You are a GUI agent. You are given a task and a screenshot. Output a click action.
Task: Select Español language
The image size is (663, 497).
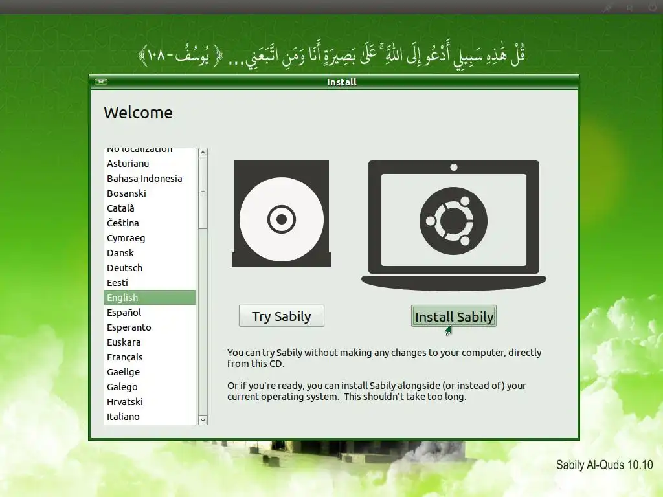click(150, 313)
